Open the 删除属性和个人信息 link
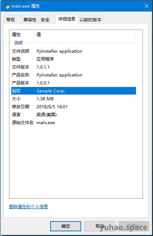This screenshot has width=153, height=236. 29,207
